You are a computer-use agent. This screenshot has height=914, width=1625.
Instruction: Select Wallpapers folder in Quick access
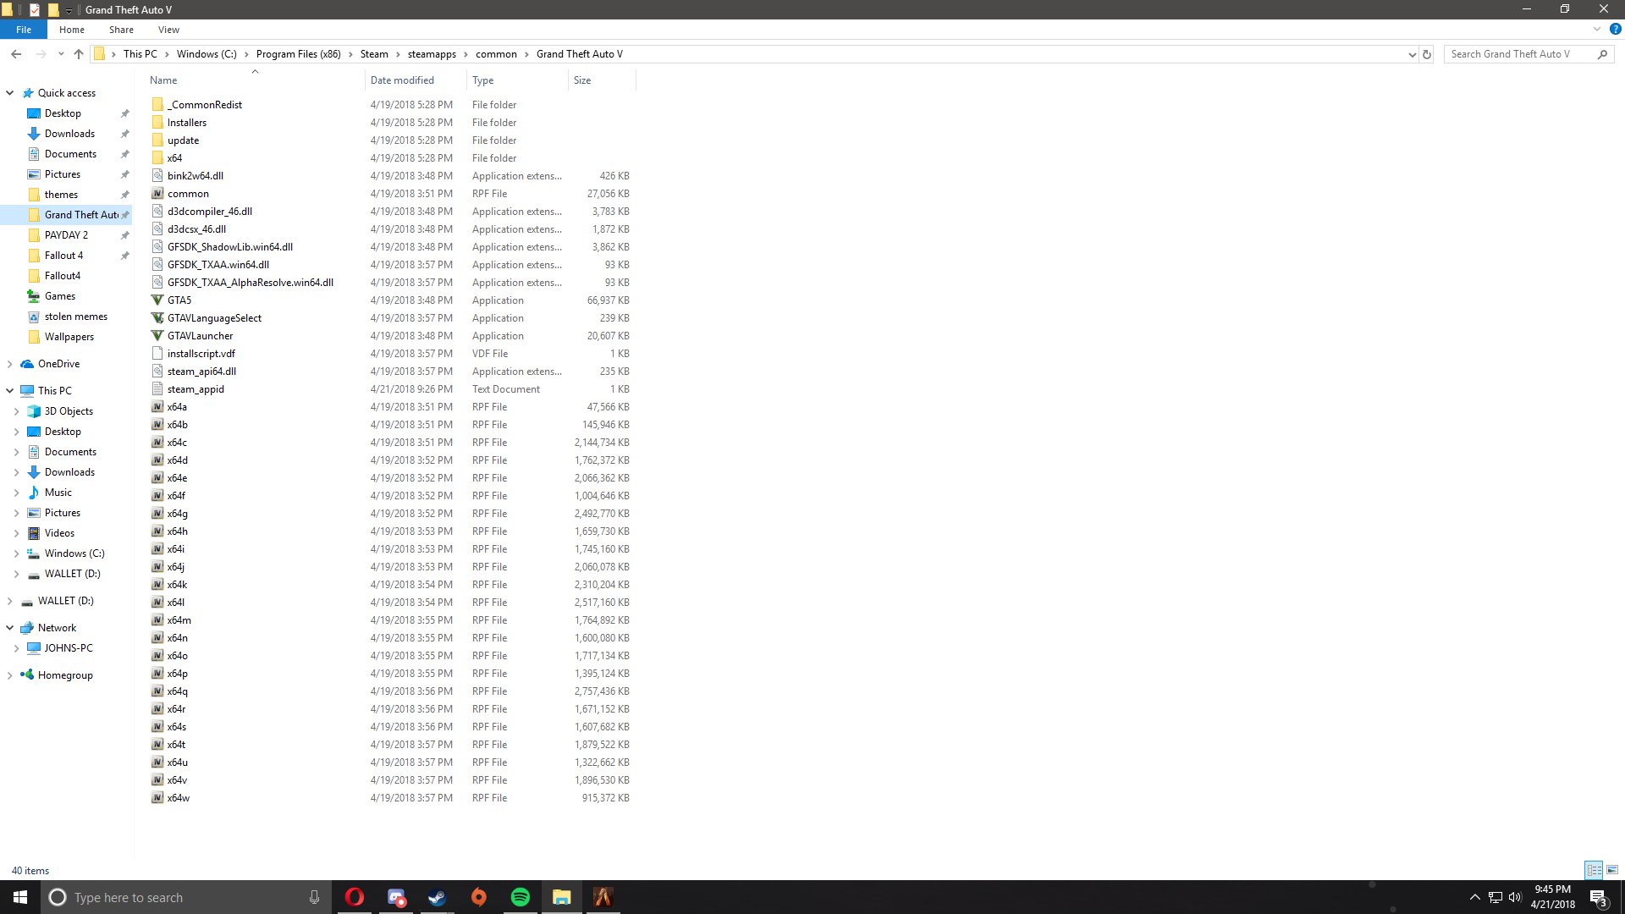[69, 337]
